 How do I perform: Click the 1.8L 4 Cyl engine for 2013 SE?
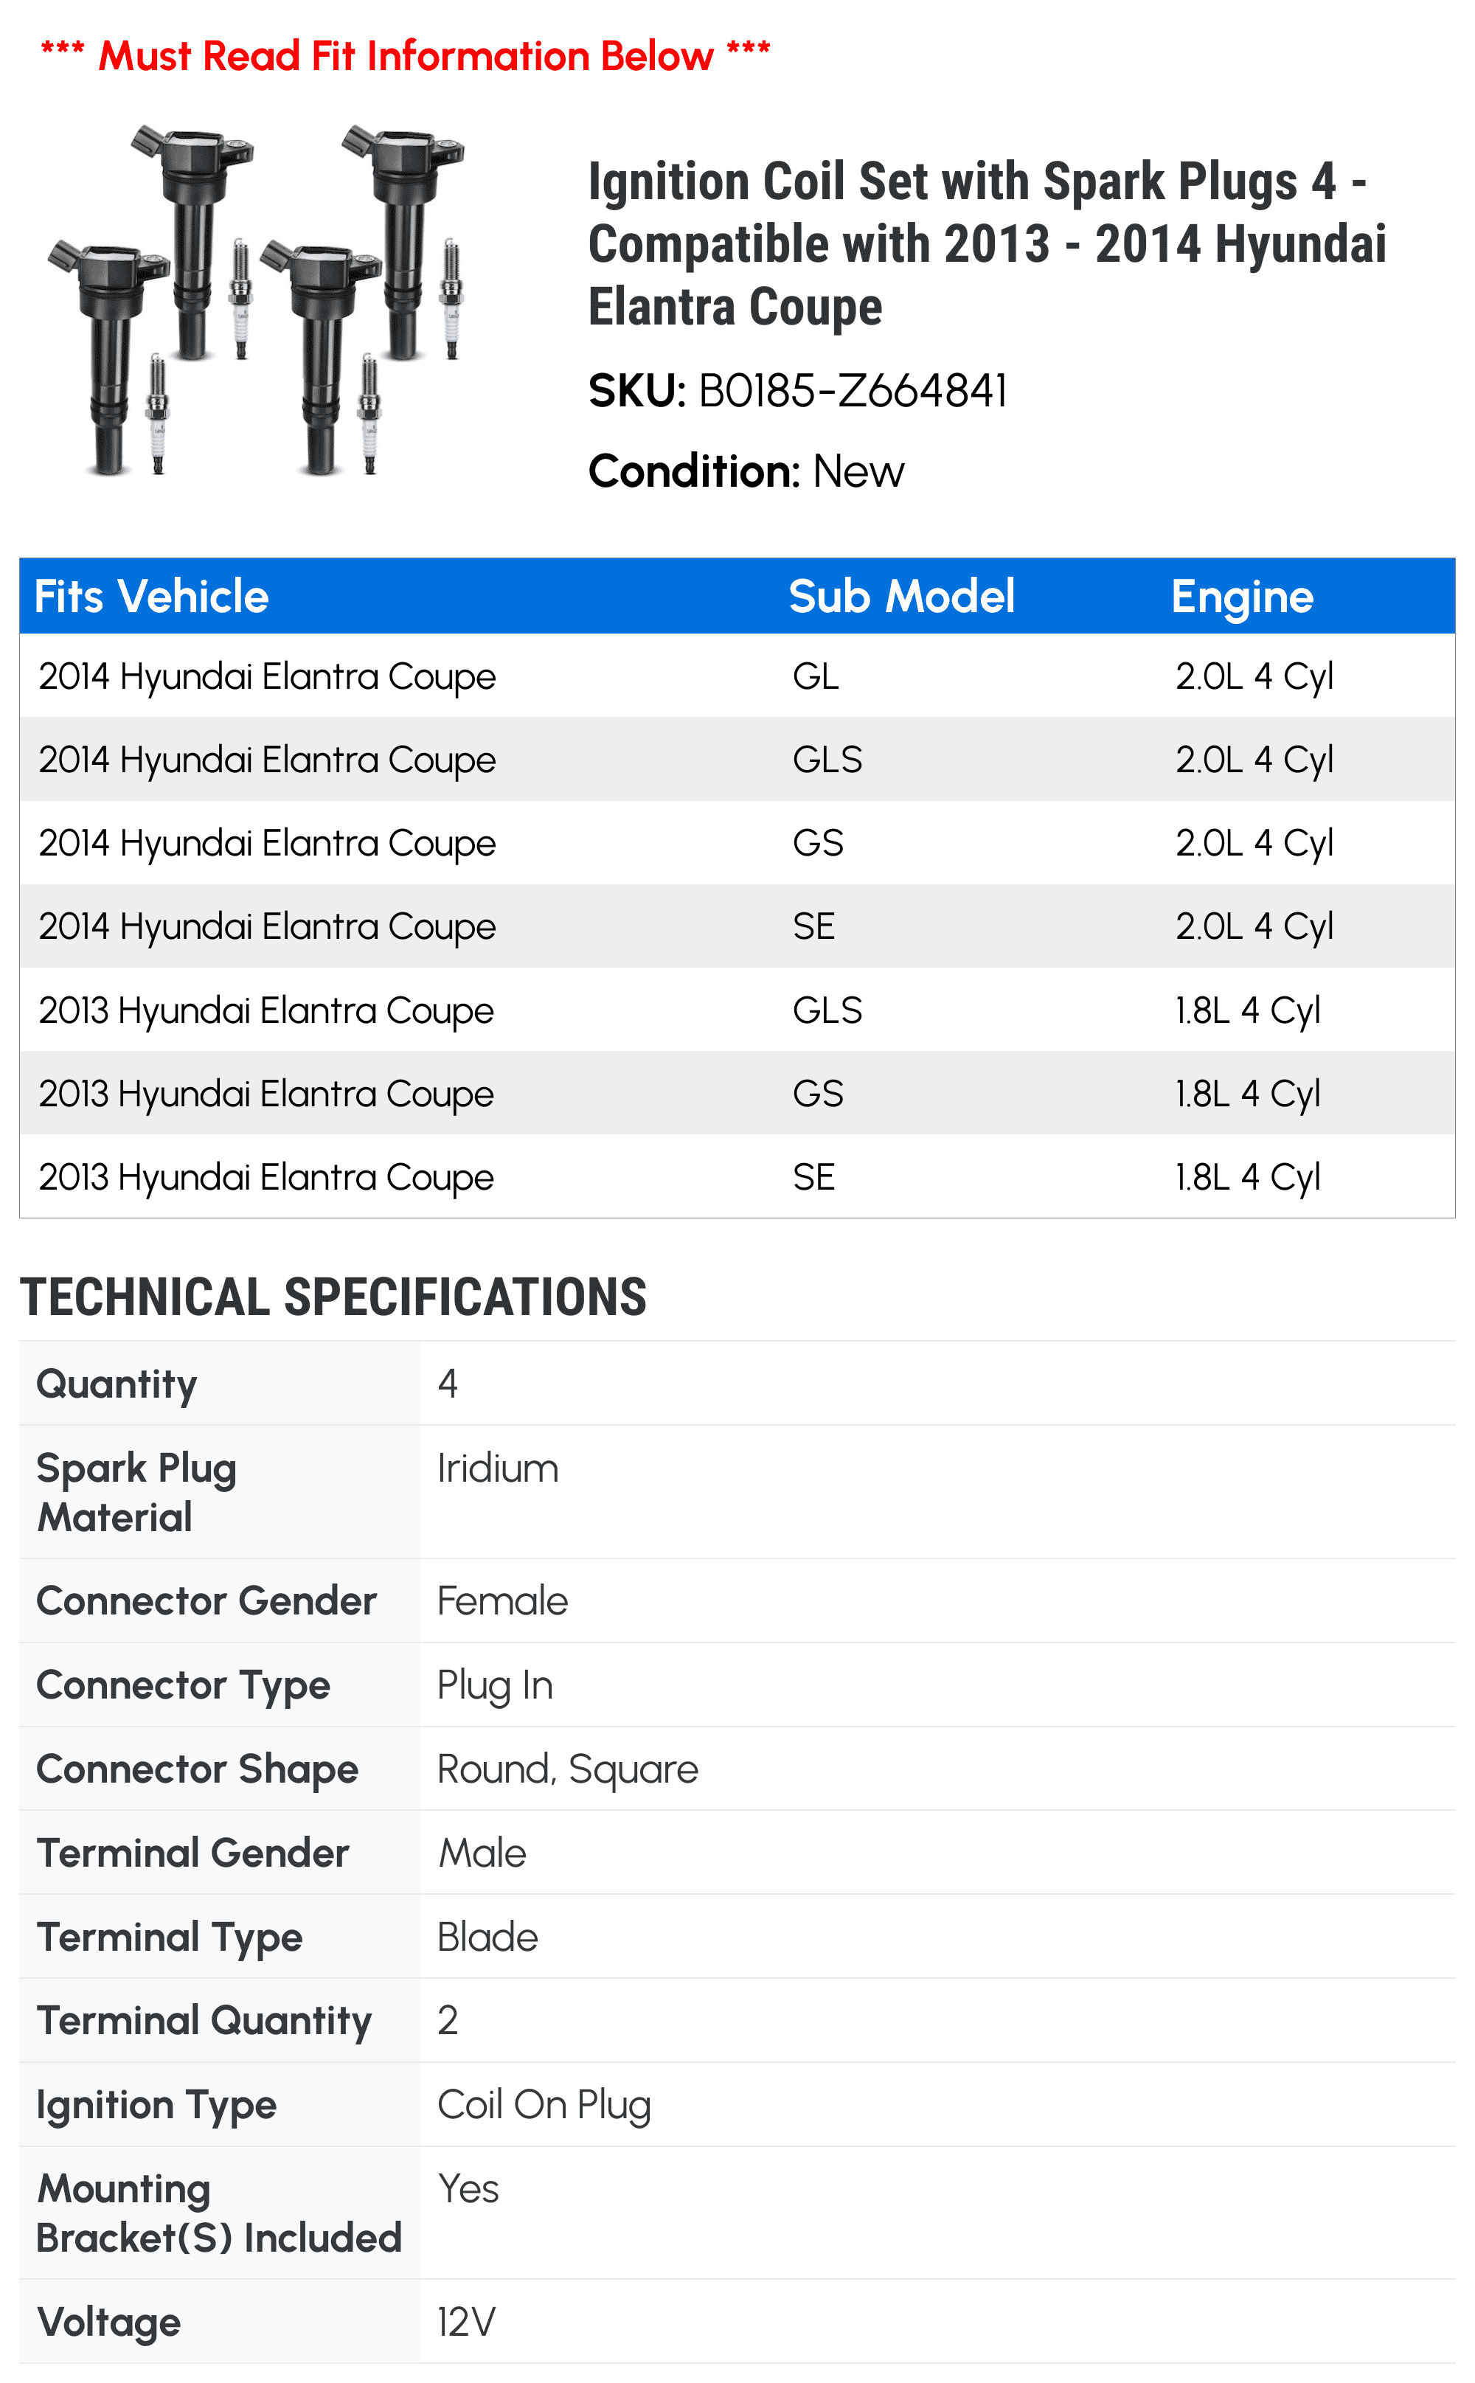(1248, 1177)
